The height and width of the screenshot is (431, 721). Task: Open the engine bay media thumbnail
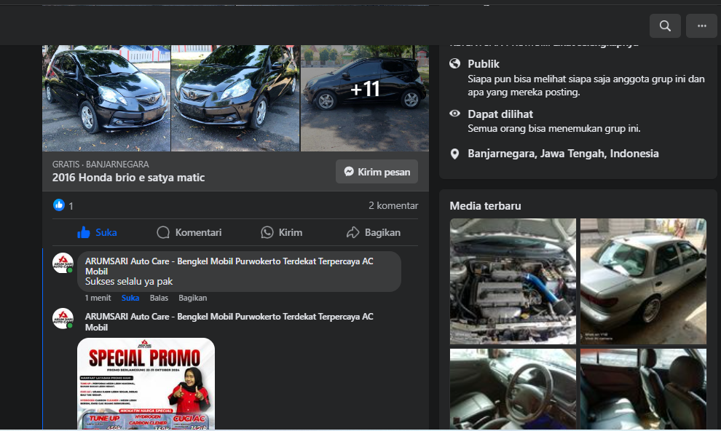[x=513, y=281]
